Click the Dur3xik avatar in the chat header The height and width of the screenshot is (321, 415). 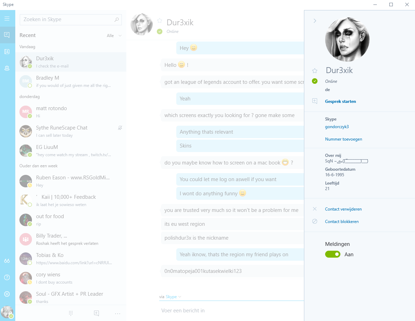click(142, 24)
